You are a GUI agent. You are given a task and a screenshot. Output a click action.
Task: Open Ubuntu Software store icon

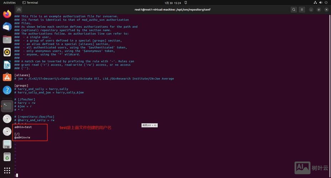(7, 78)
